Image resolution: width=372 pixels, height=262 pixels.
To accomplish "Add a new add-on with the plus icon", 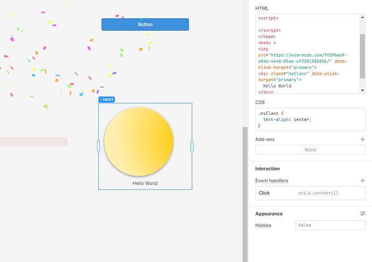I will click(x=362, y=139).
